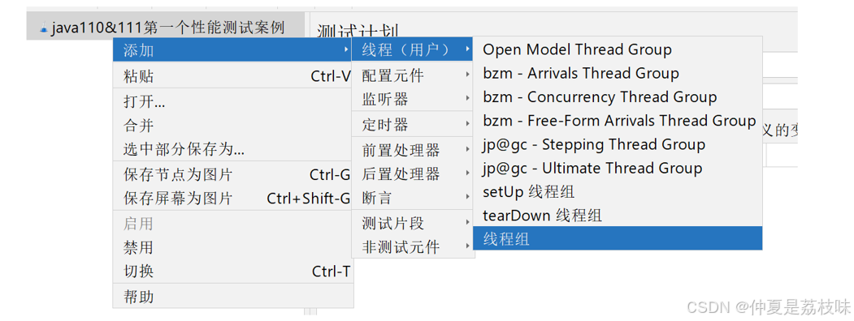Pick jp@gc - Ultimate Thread Group
This screenshot has width=854, height=321.
click(617, 169)
